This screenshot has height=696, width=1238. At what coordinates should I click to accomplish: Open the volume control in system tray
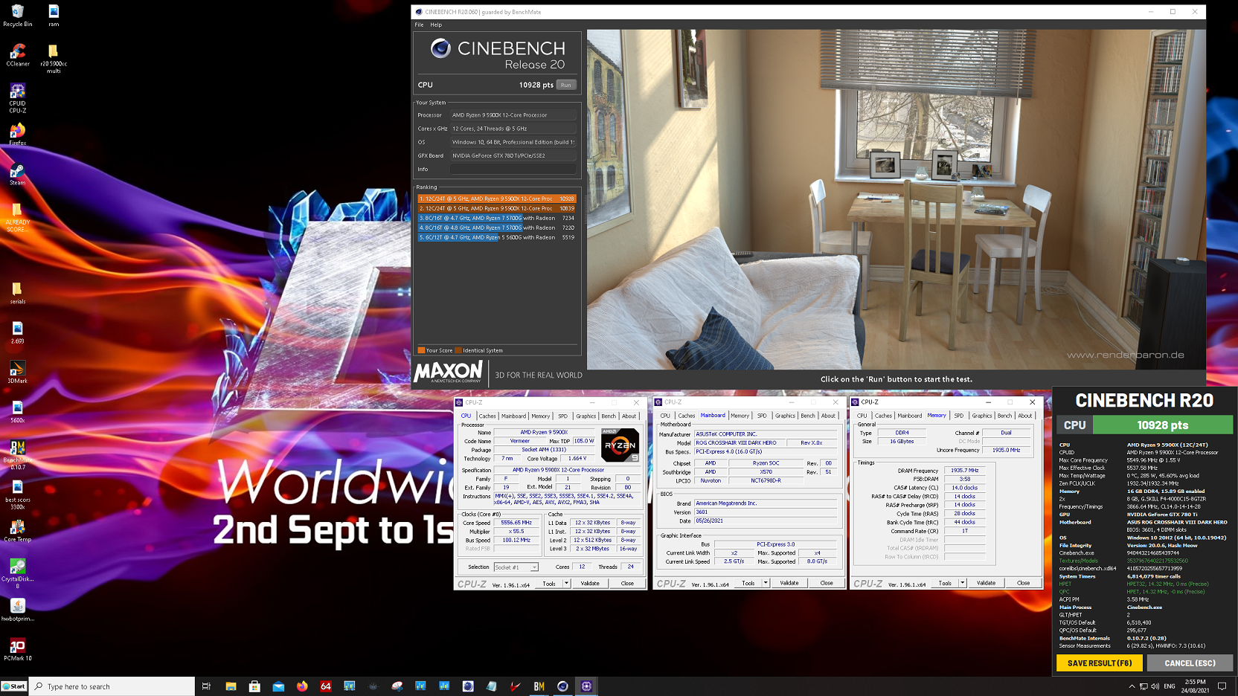1155,686
